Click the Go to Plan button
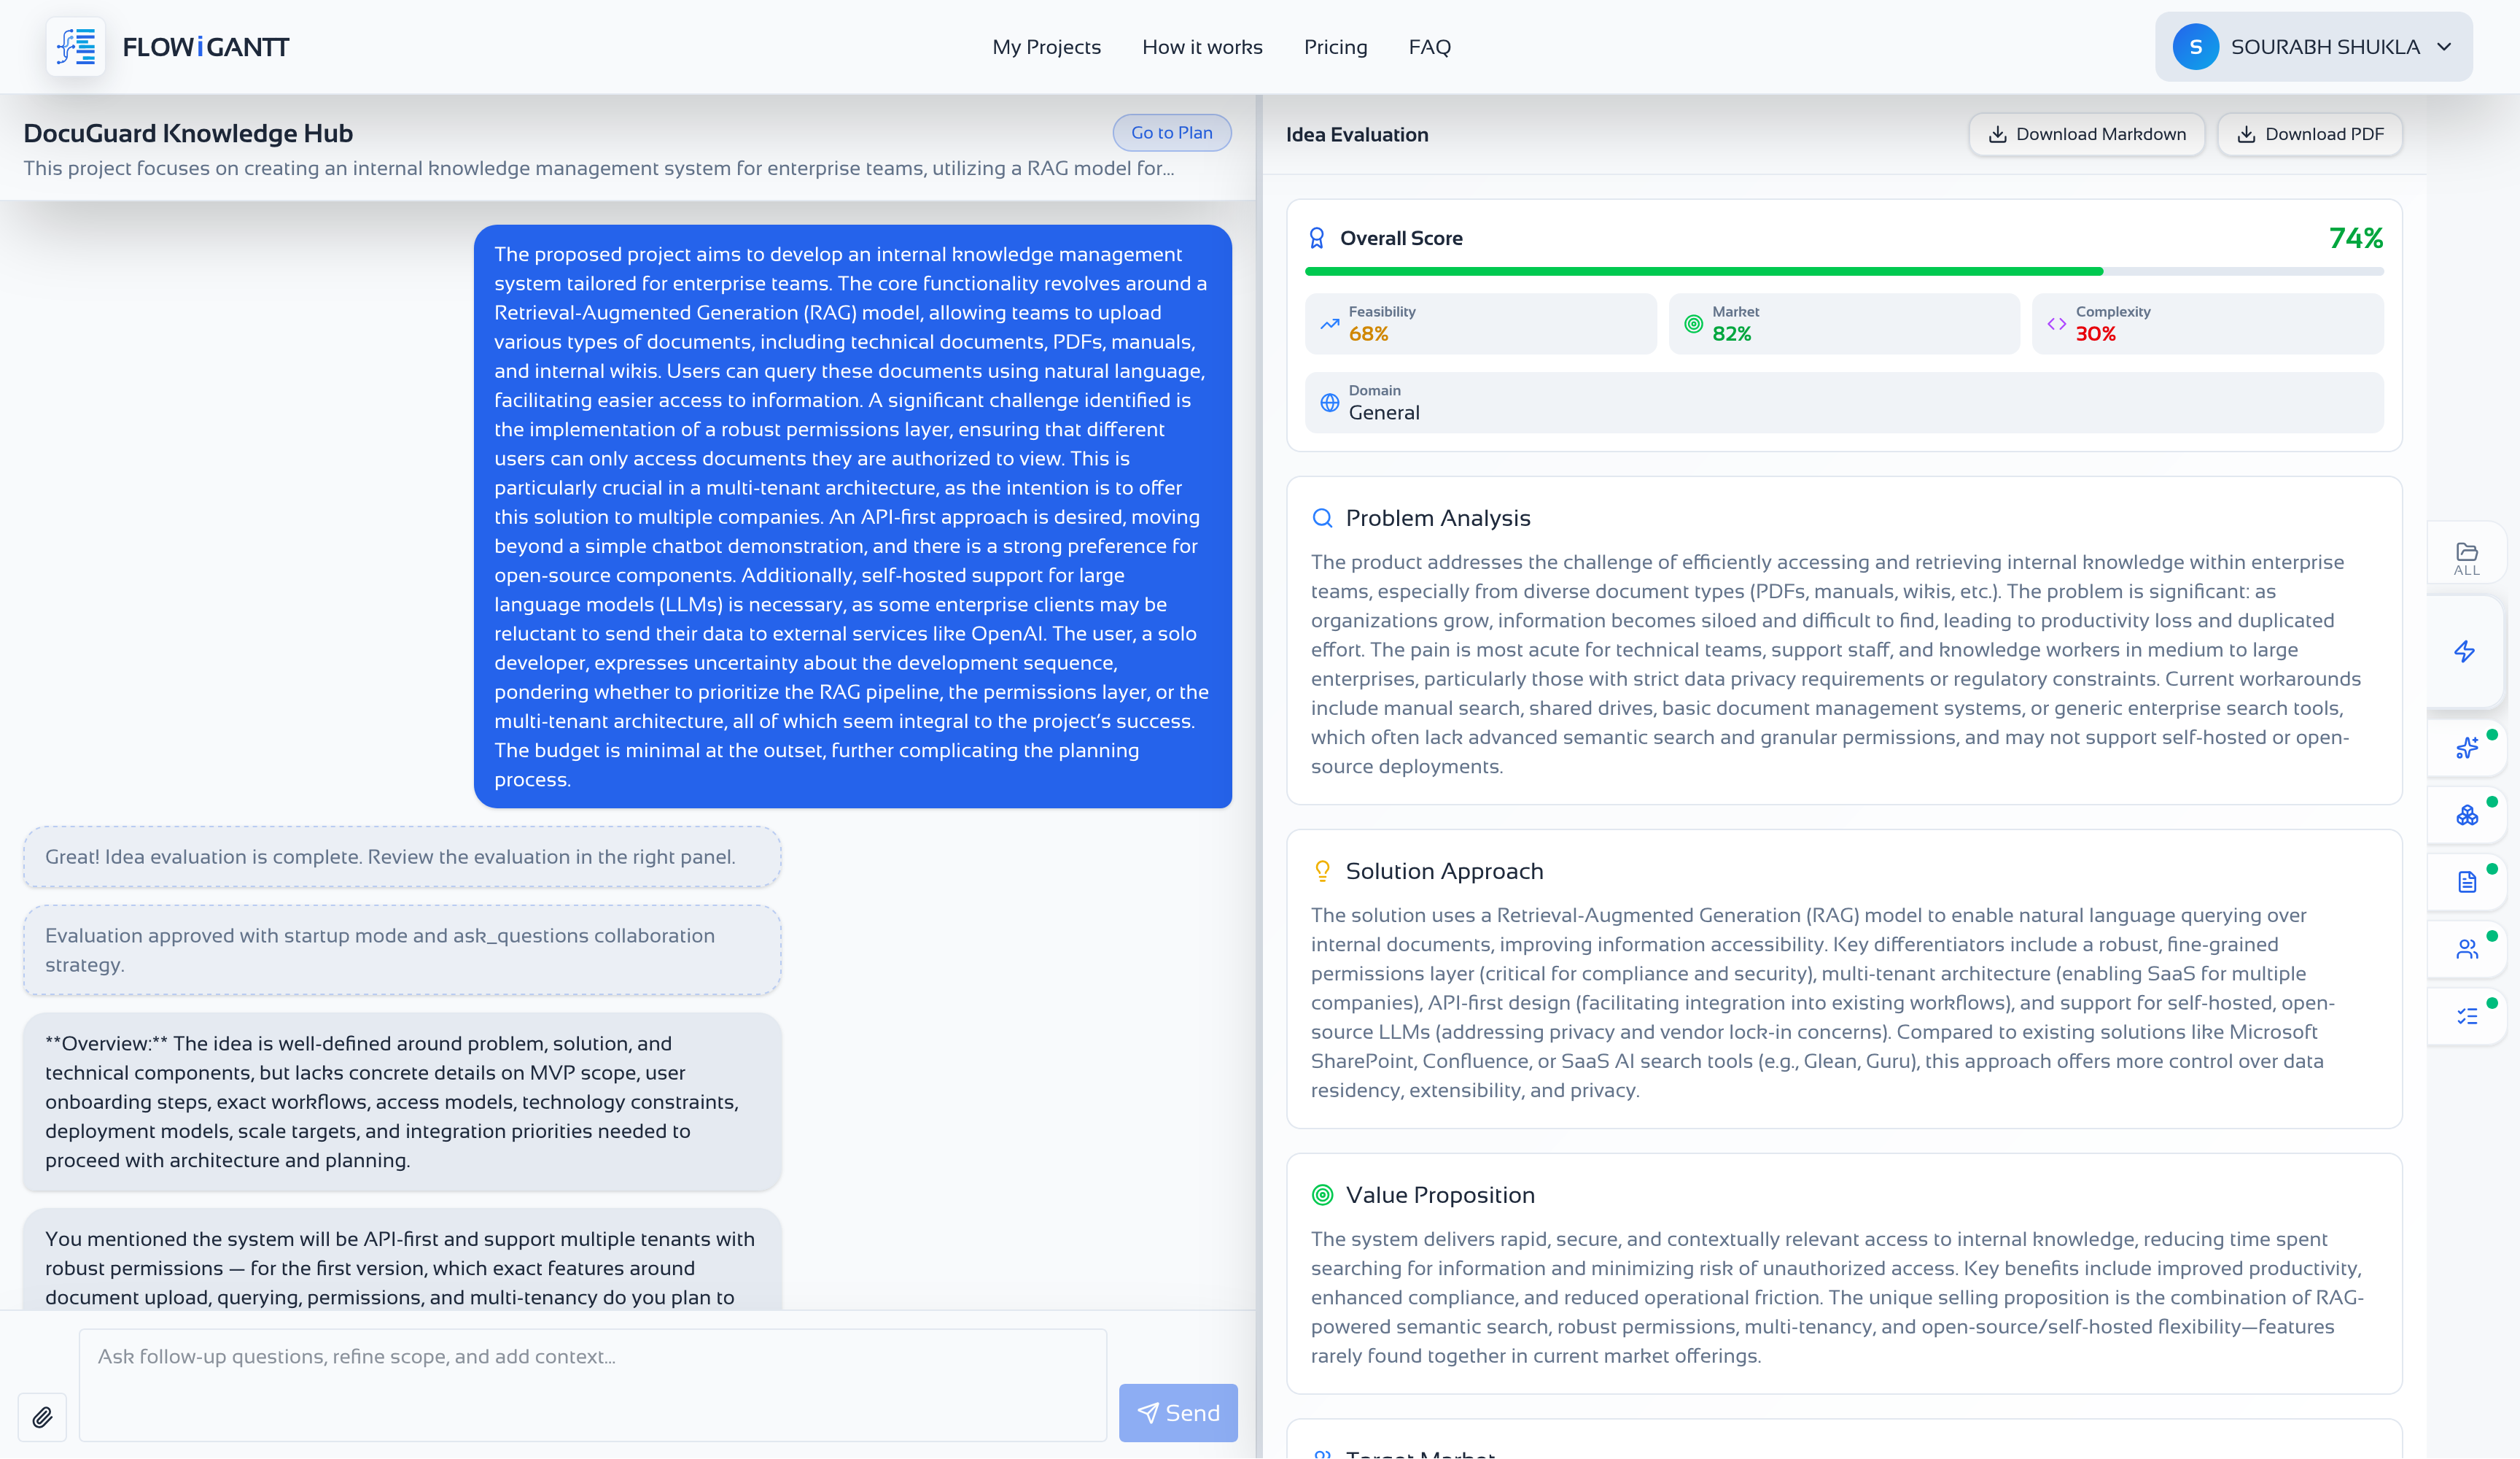The image size is (2520, 1459). point(1171,132)
